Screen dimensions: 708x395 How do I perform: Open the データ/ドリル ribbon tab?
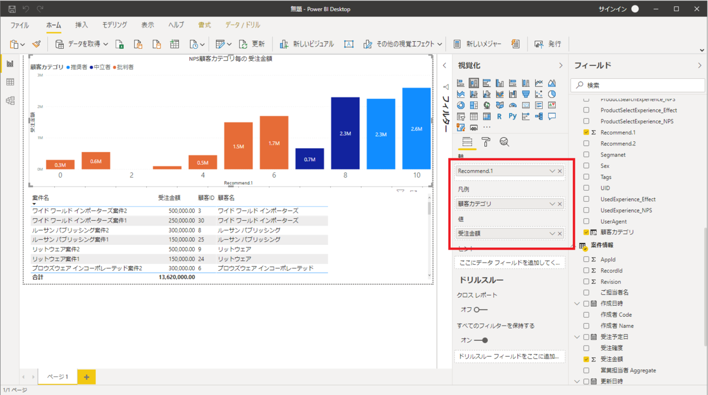242,25
